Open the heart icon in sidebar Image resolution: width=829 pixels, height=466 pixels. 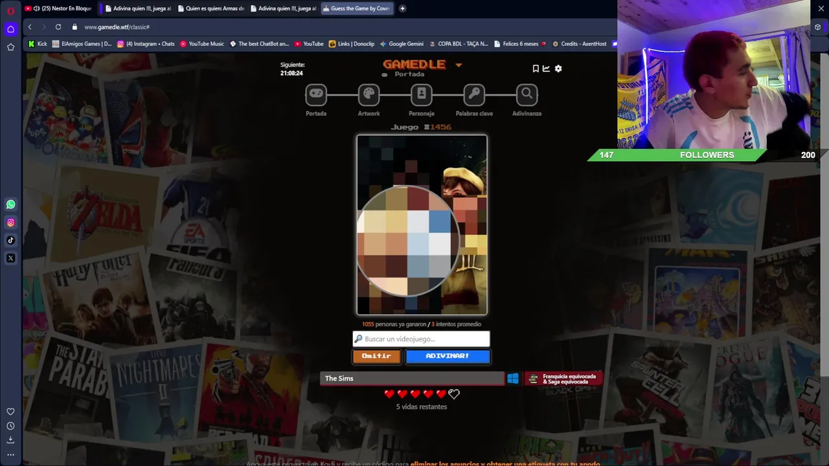[x=10, y=412]
